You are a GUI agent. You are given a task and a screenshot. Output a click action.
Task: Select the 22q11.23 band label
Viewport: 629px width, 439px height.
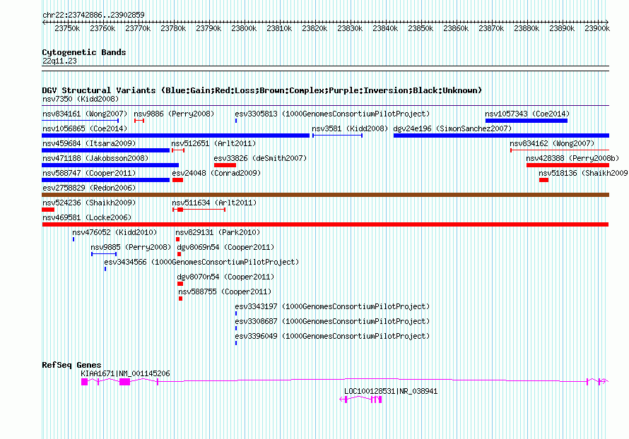coord(59,61)
